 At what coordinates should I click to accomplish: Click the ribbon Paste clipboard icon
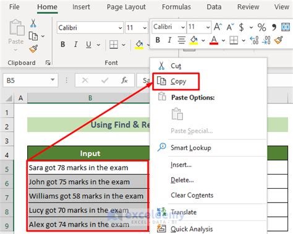pos(17,27)
